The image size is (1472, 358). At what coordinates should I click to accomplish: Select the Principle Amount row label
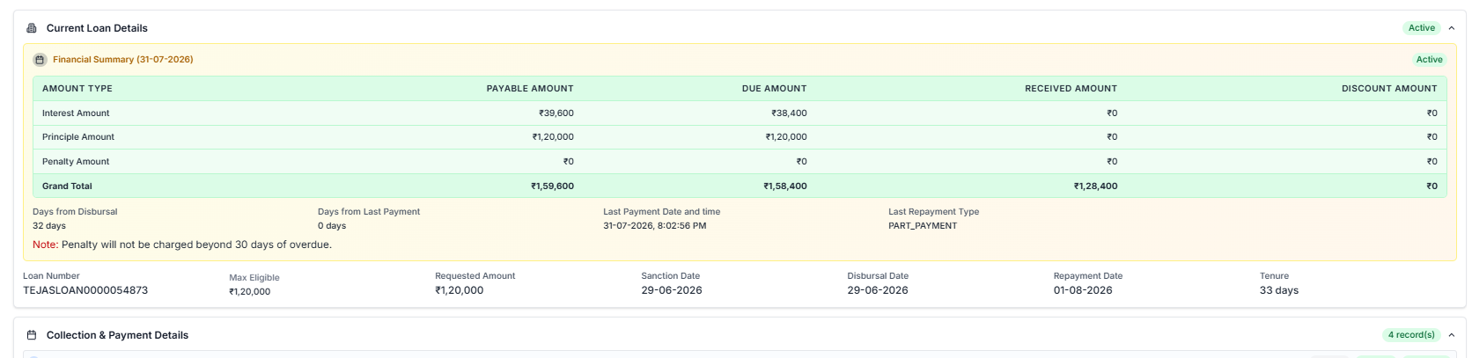(78, 137)
